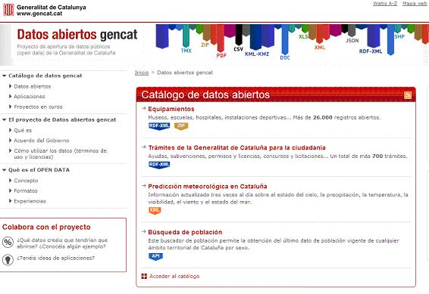The image size is (429, 294).
Task: Open the Equipamientos dataset link
Action: (x=171, y=109)
